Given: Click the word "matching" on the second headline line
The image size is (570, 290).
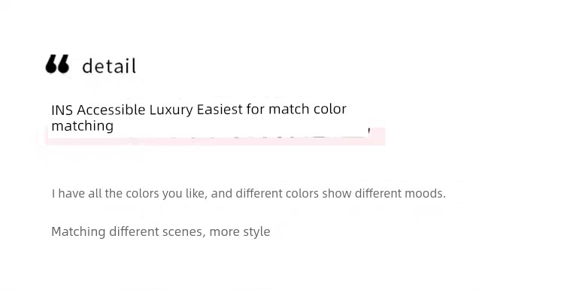Looking at the screenshot, I should tap(83, 126).
